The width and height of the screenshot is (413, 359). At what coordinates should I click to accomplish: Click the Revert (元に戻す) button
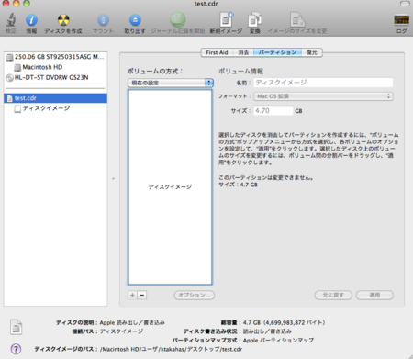333,295
